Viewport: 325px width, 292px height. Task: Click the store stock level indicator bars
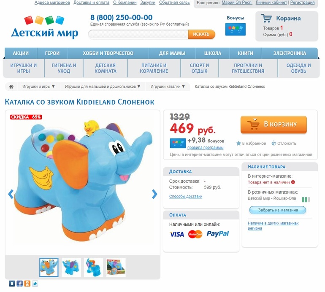click(x=306, y=200)
